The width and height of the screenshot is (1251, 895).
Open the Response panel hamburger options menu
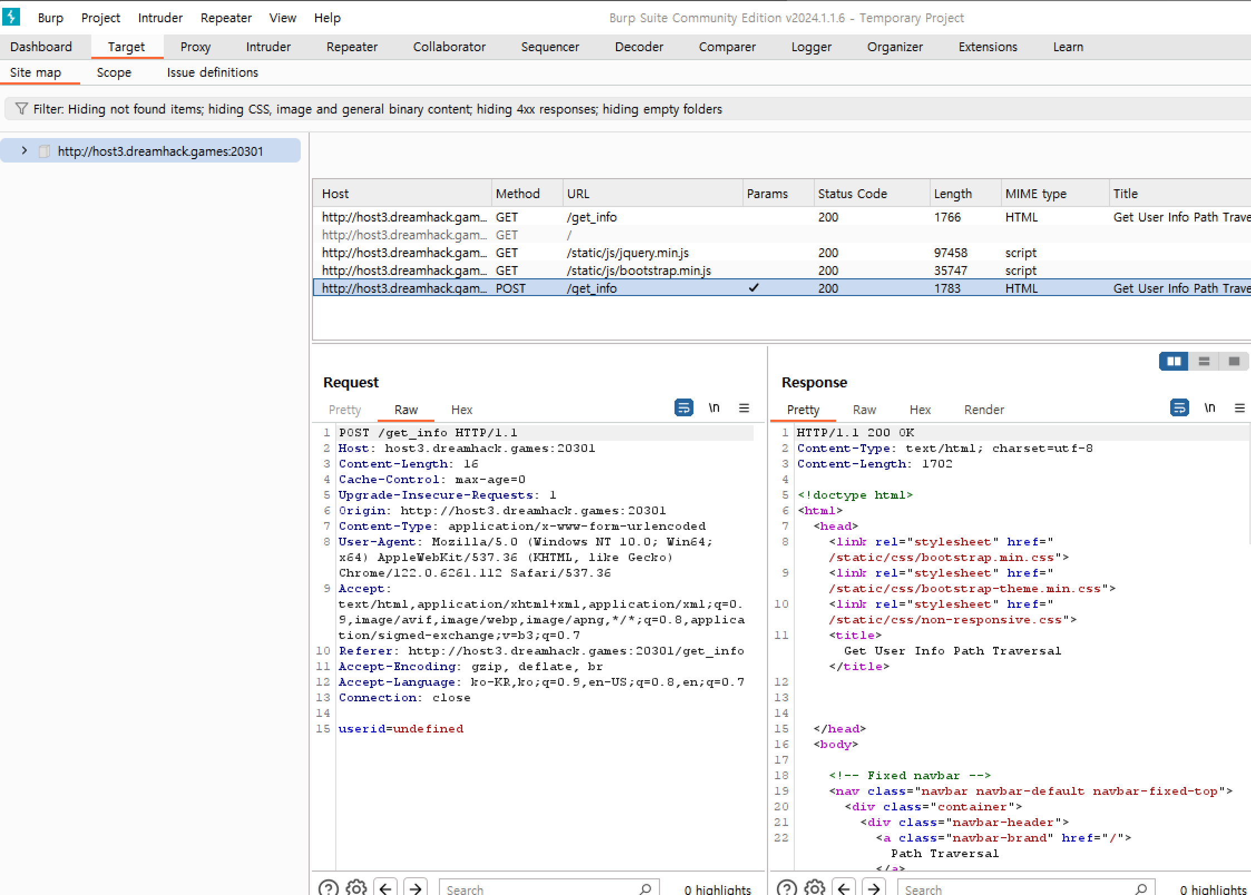click(1239, 408)
